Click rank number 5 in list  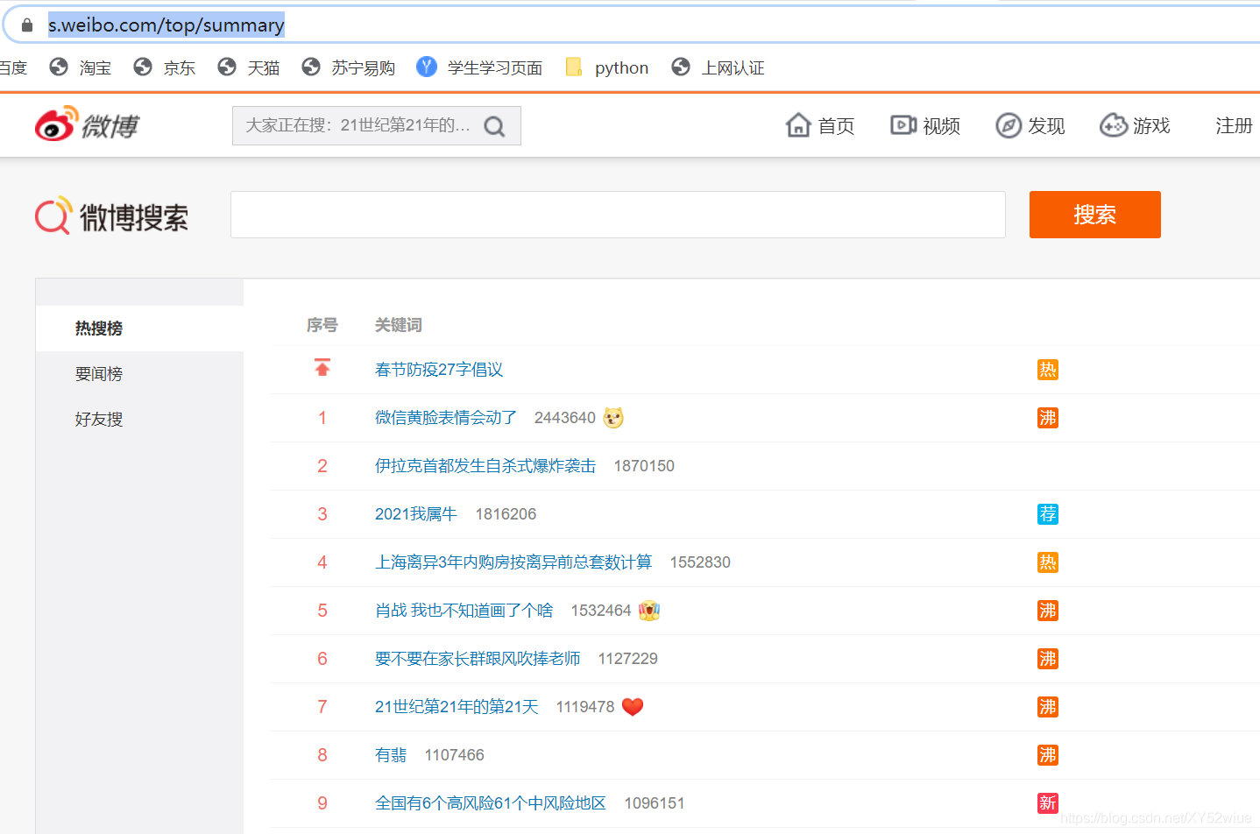[322, 611]
